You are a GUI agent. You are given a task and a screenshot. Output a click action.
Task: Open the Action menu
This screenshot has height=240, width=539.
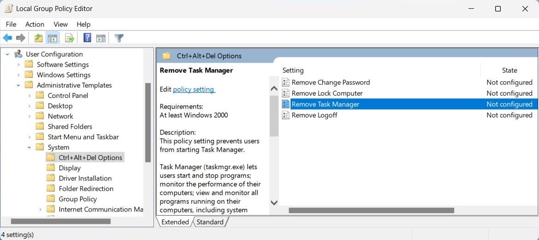pos(35,24)
